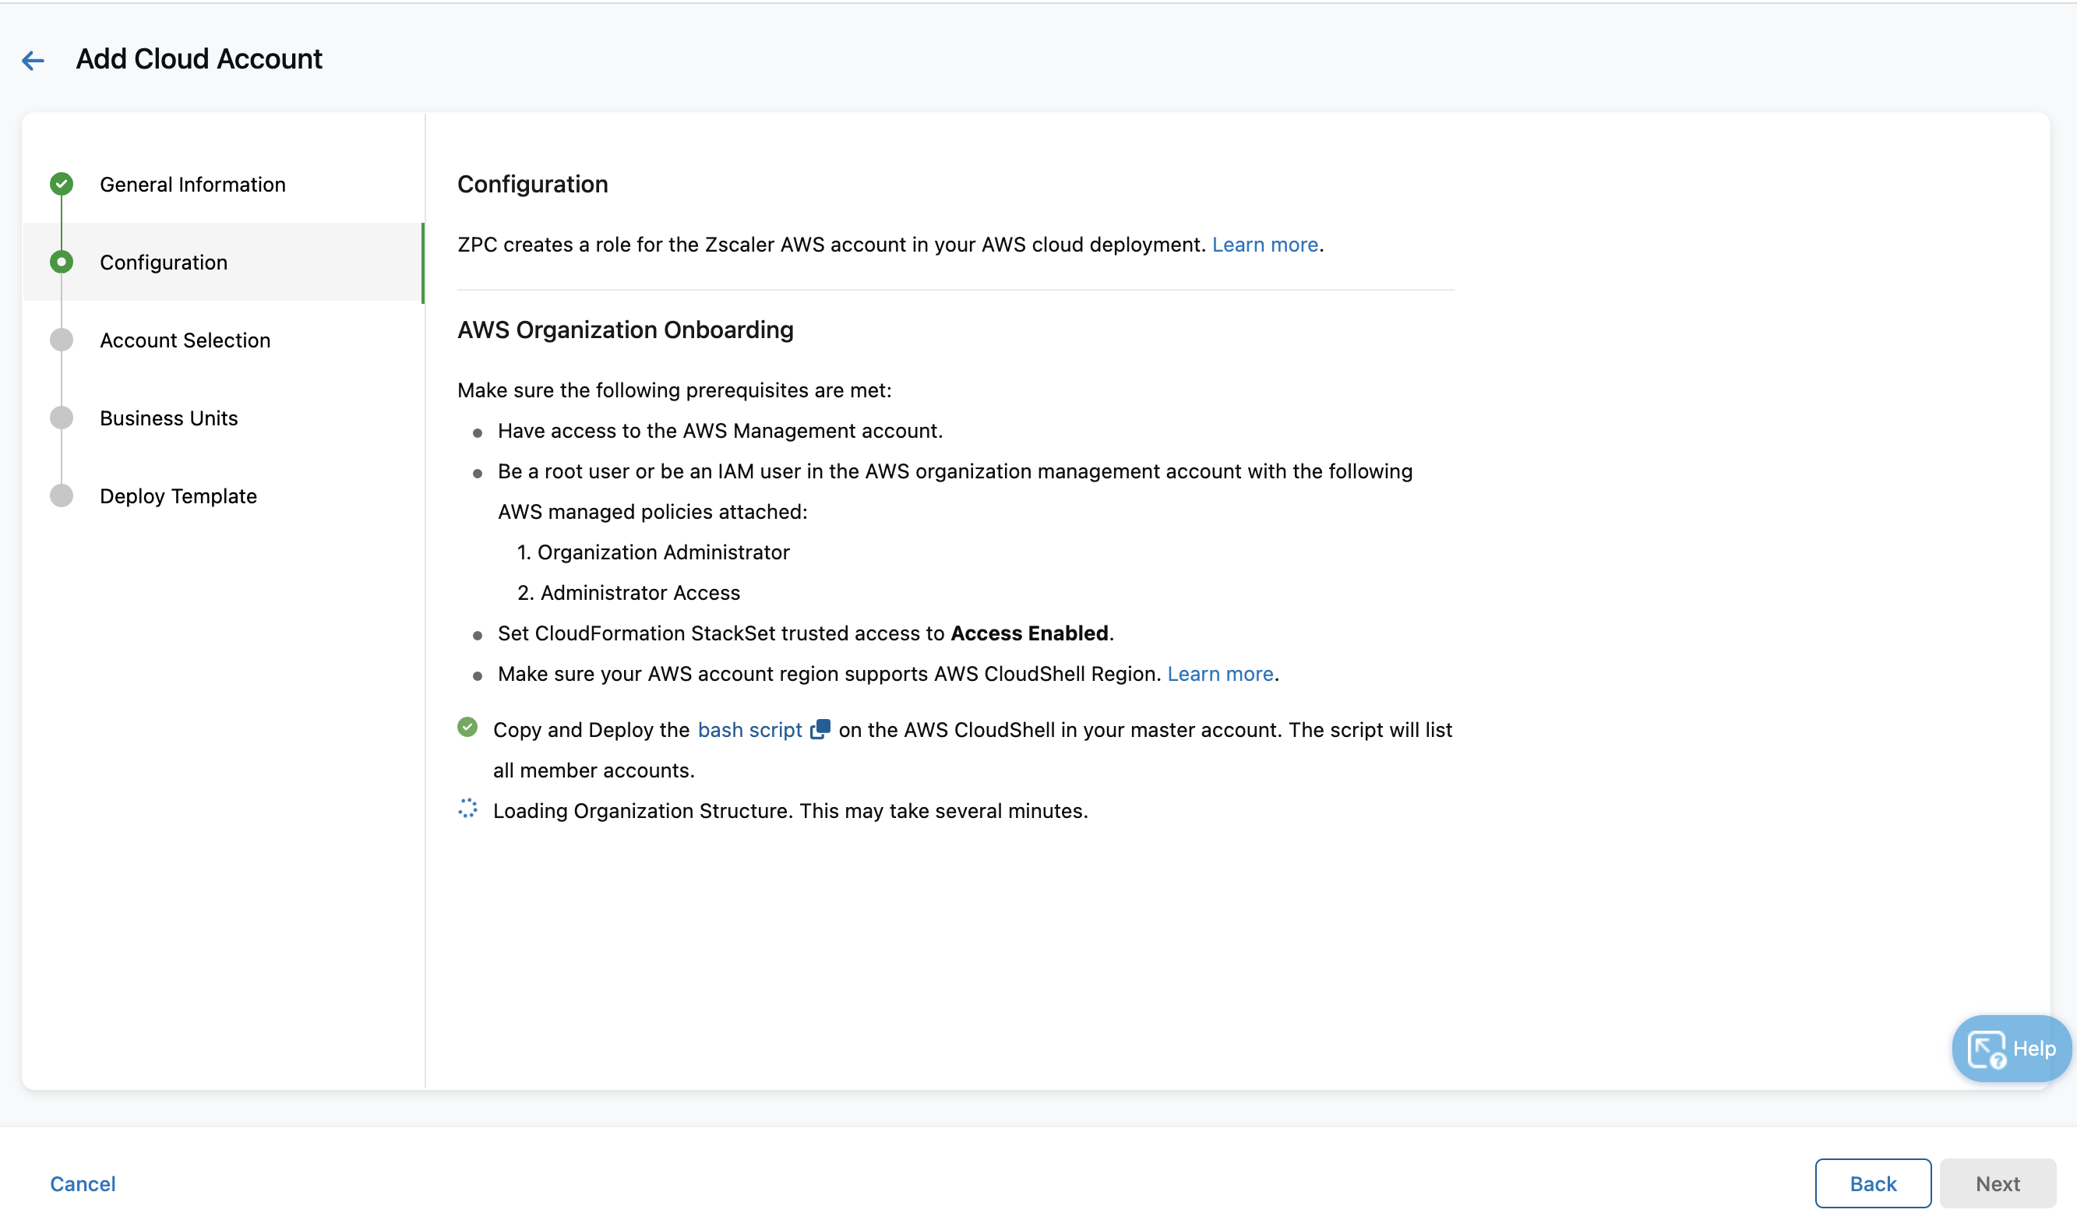Switch to the Account Selection step

coord(185,340)
